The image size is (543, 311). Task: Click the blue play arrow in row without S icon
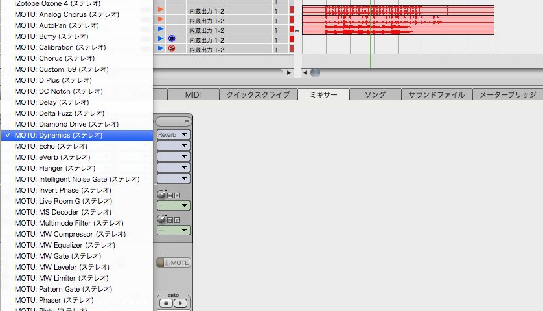160,29
